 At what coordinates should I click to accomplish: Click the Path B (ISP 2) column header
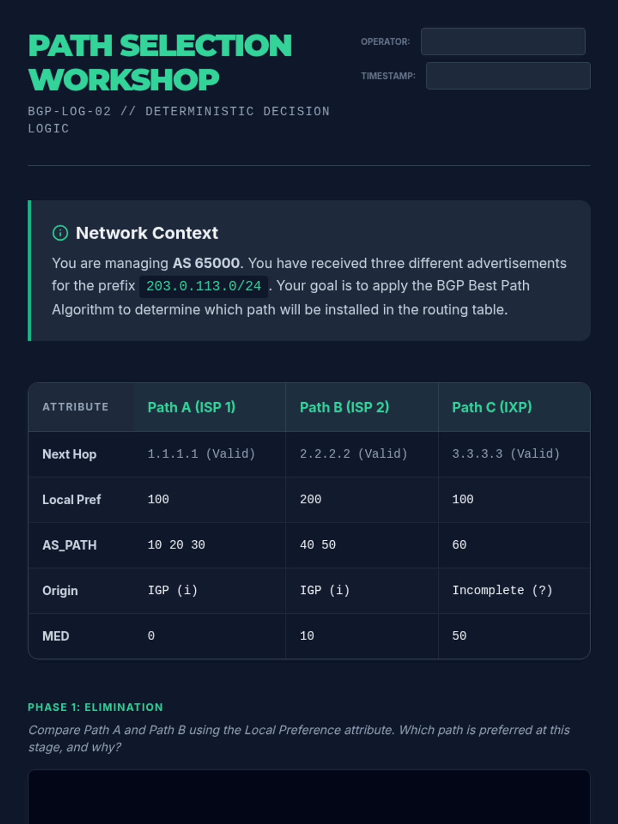(344, 407)
